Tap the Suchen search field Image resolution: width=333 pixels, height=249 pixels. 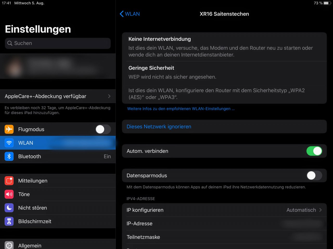coord(58,43)
